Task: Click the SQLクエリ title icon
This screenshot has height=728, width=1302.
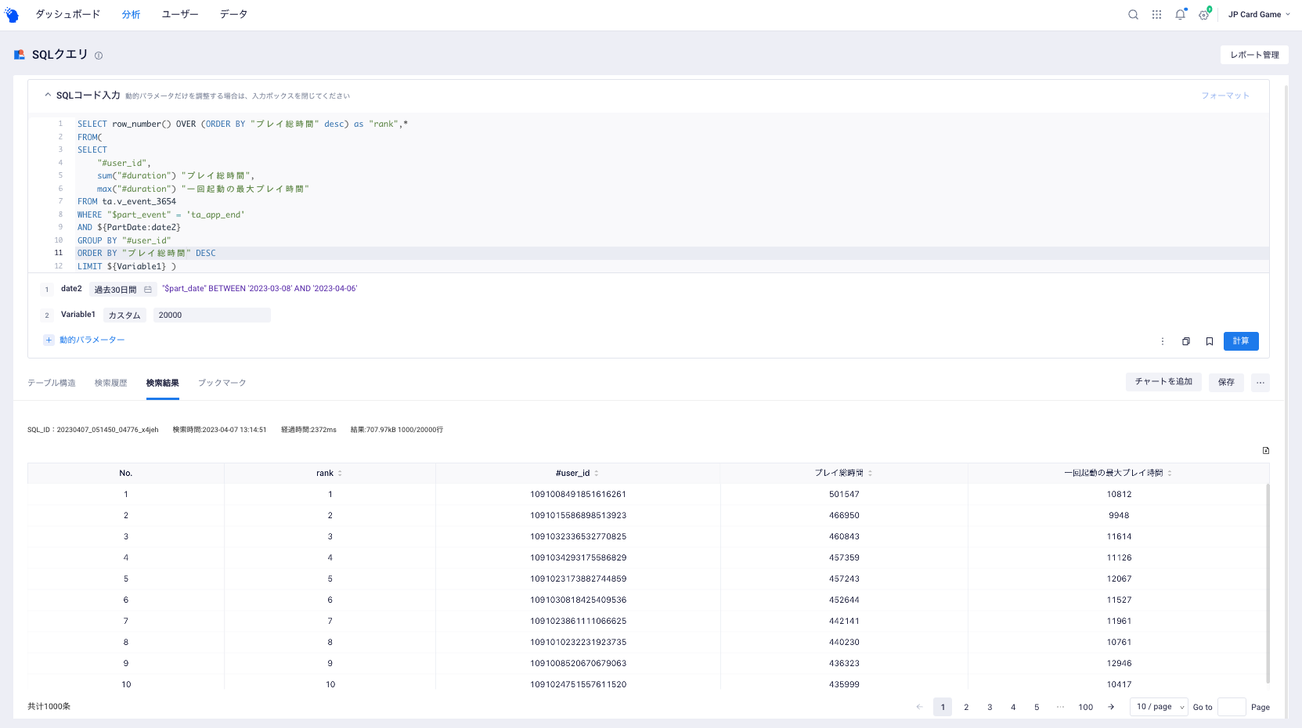Action: click(20, 55)
